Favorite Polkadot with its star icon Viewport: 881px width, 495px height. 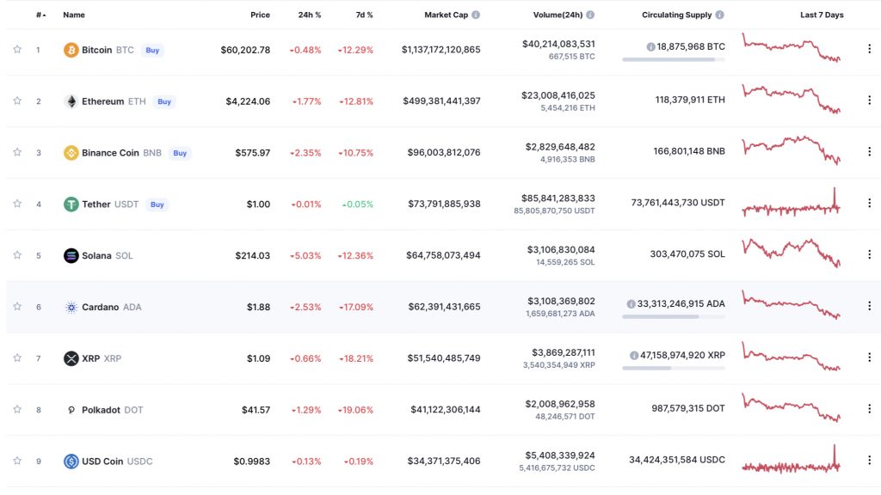point(16,410)
